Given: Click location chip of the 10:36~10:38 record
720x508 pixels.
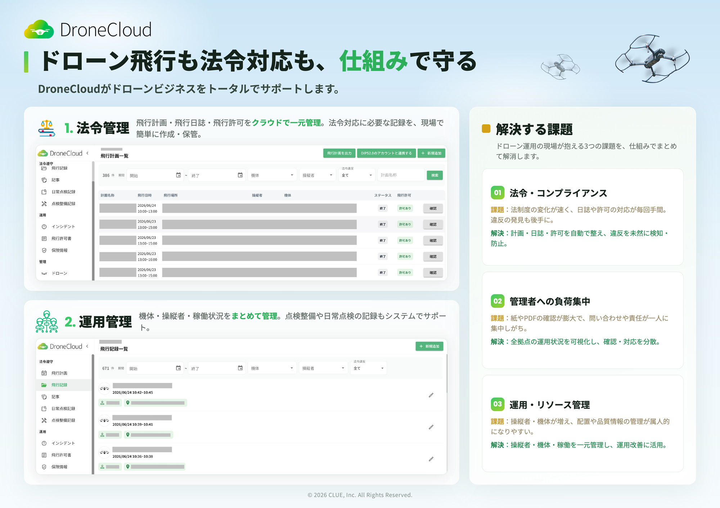Looking at the screenshot, I should click(x=155, y=467).
